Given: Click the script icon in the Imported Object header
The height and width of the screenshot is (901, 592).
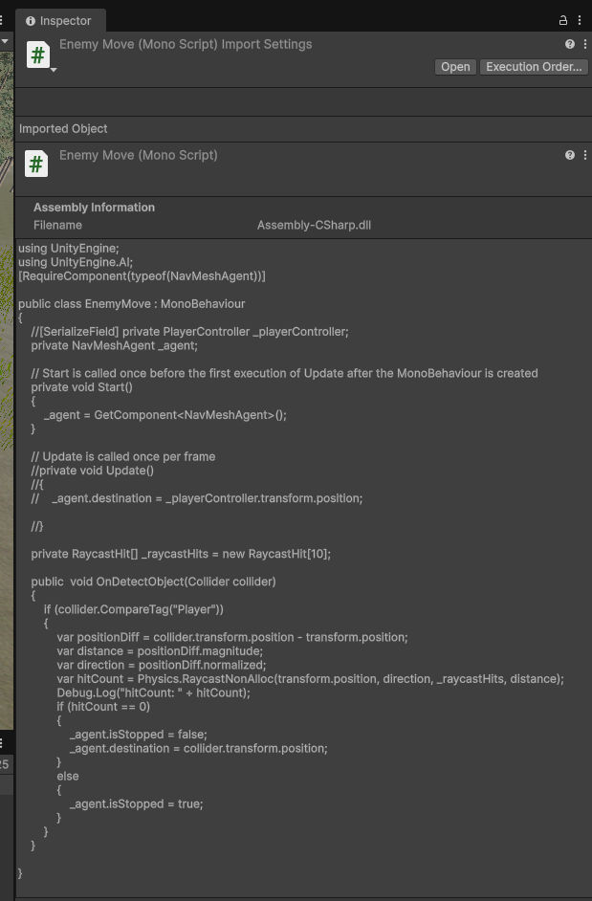Looking at the screenshot, I should pyautogui.click(x=36, y=165).
